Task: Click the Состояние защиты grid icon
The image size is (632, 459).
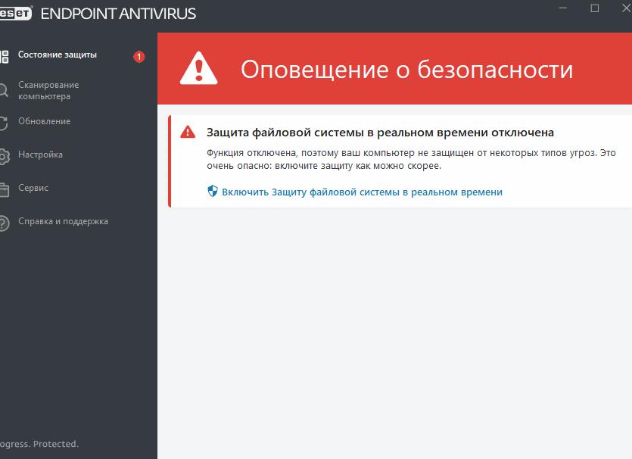Action: (4, 57)
